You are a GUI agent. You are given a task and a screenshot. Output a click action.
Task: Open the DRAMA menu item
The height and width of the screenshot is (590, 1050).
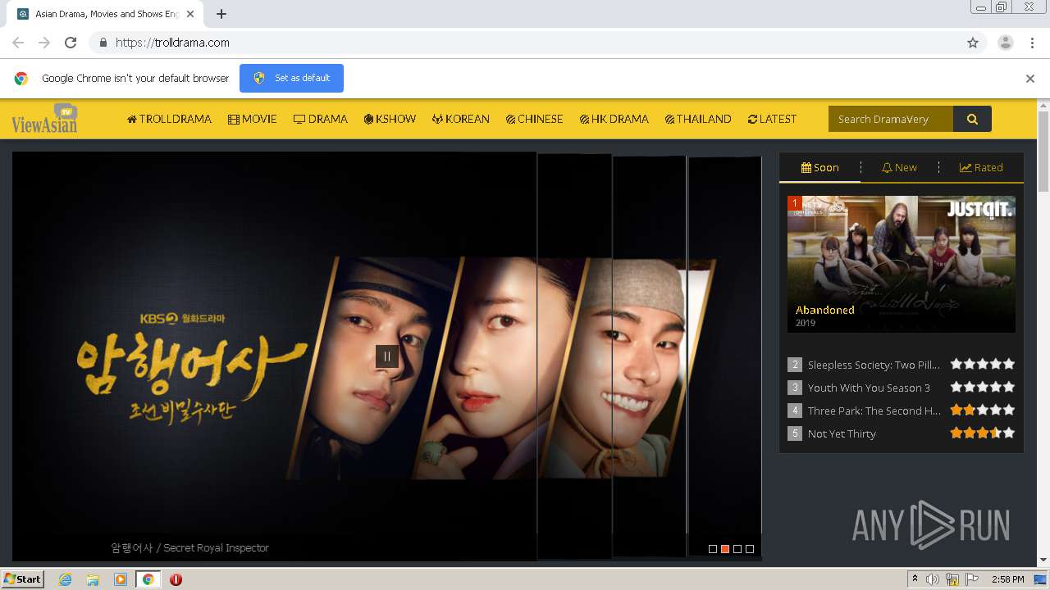click(321, 119)
